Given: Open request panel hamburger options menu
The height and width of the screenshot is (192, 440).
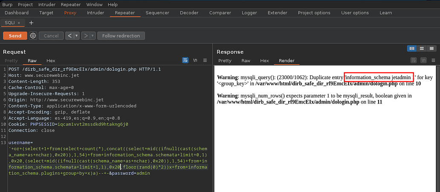Looking at the screenshot, I should (205, 60).
